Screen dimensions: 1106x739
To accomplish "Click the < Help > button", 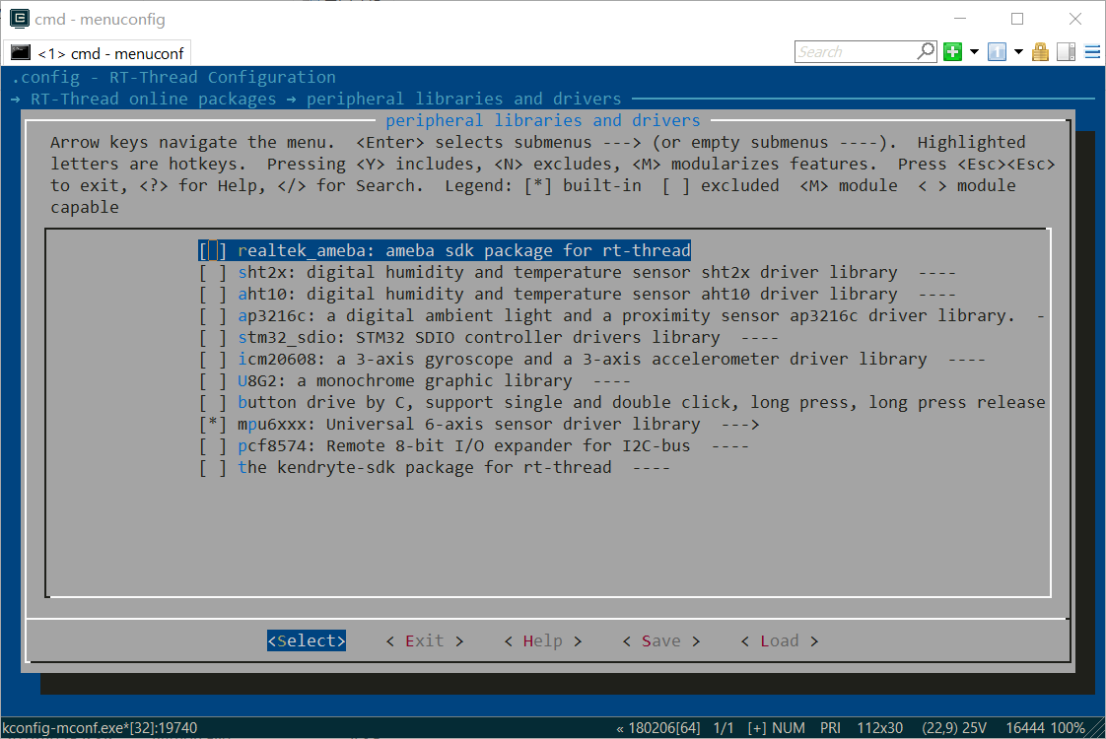I will pyautogui.click(x=542, y=640).
